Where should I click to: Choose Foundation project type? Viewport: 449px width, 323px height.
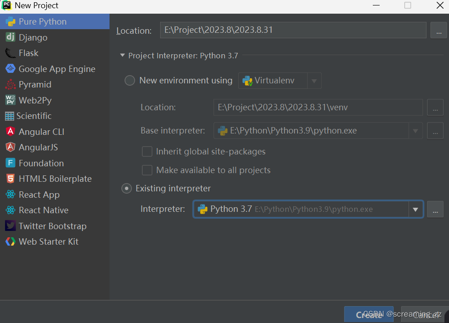pyautogui.click(x=55, y=163)
